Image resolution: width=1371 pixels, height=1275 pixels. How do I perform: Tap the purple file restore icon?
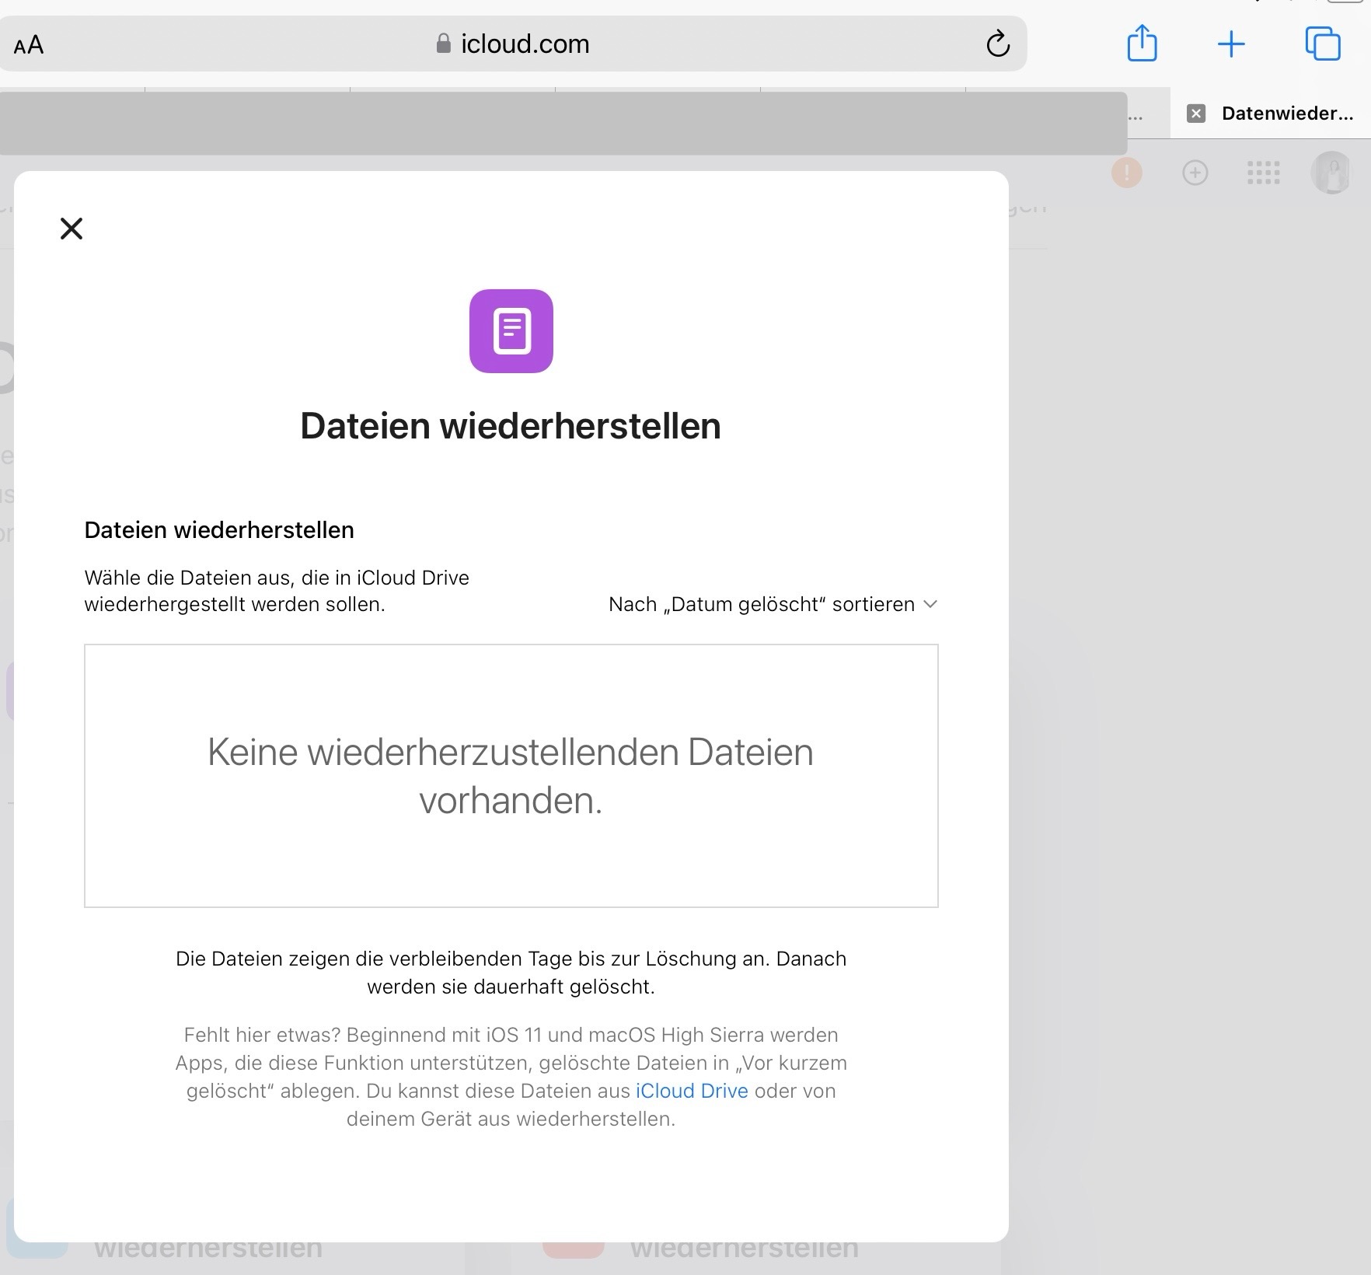point(511,331)
